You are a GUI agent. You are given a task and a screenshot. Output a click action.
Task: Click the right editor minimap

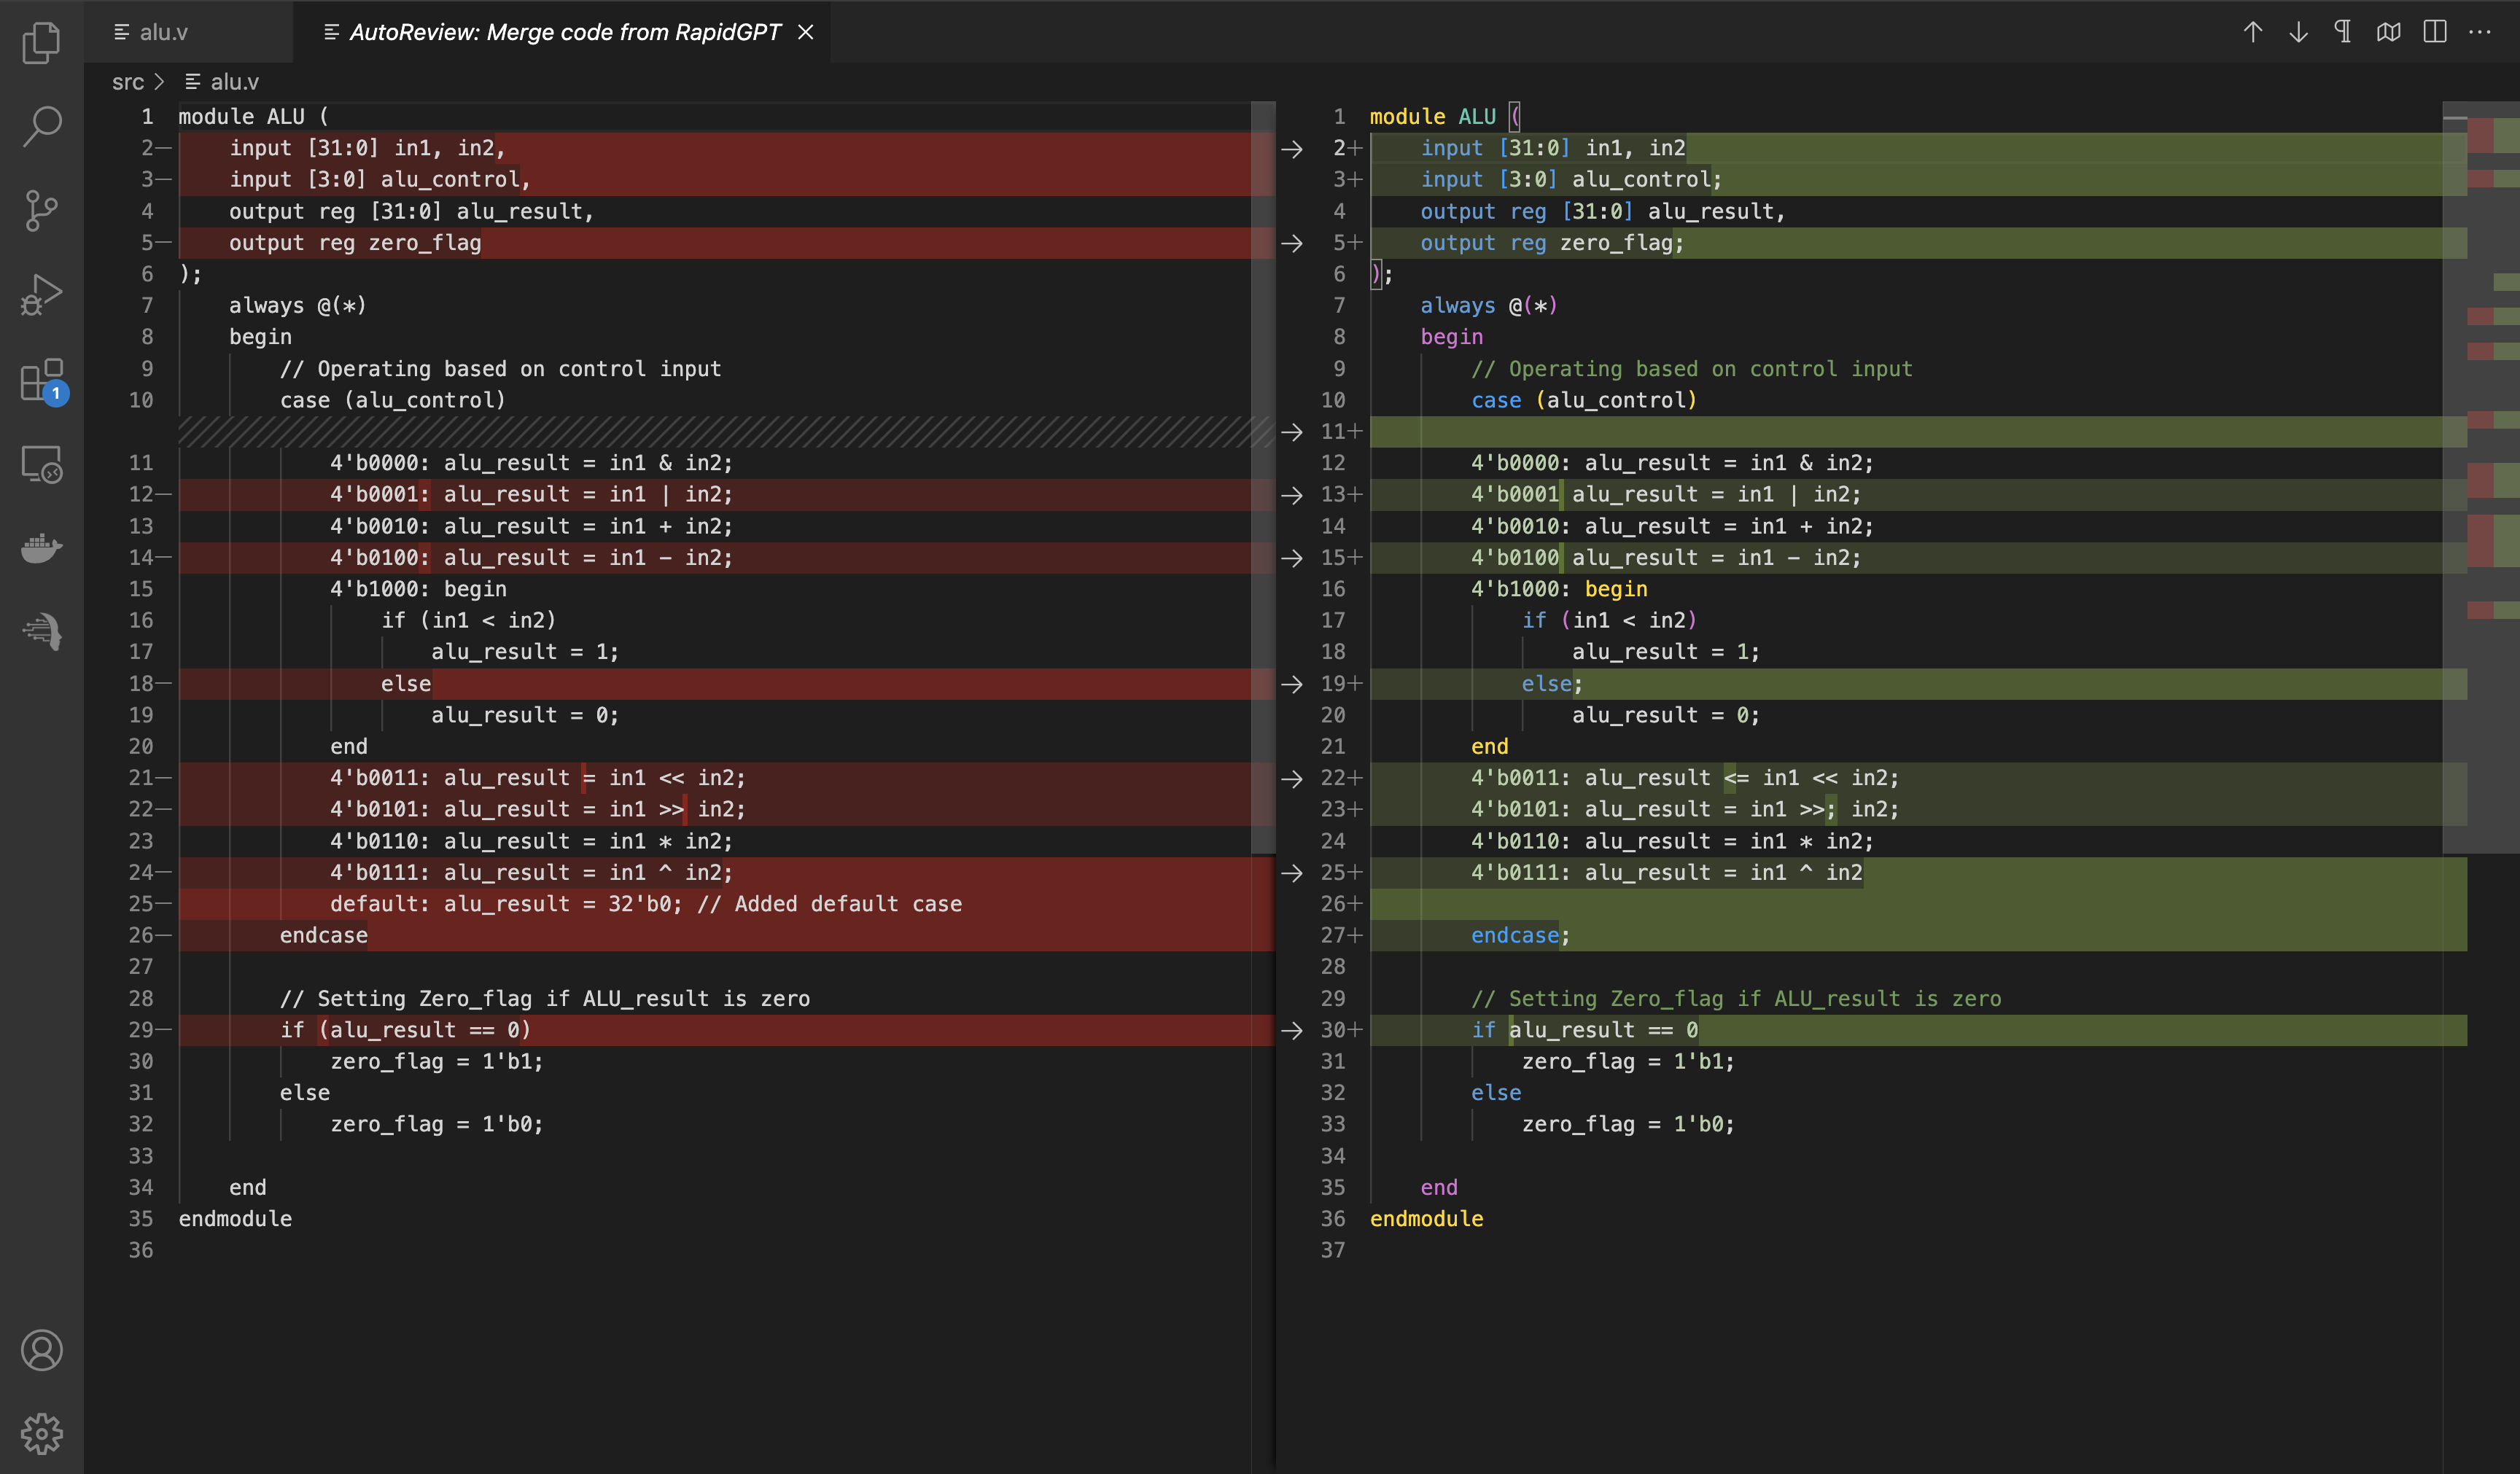2455,478
